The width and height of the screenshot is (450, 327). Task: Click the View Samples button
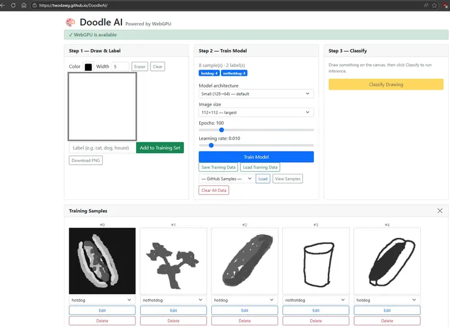click(x=288, y=179)
